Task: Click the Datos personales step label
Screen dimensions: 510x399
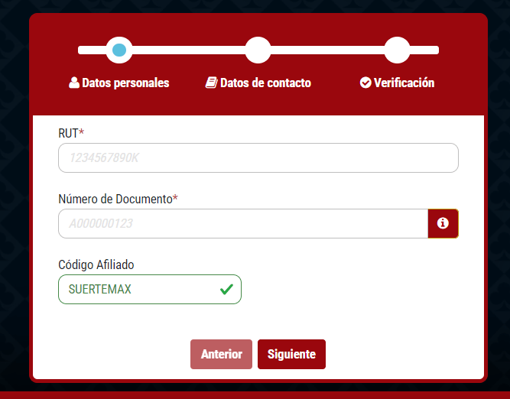Action: (x=125, y=83)
